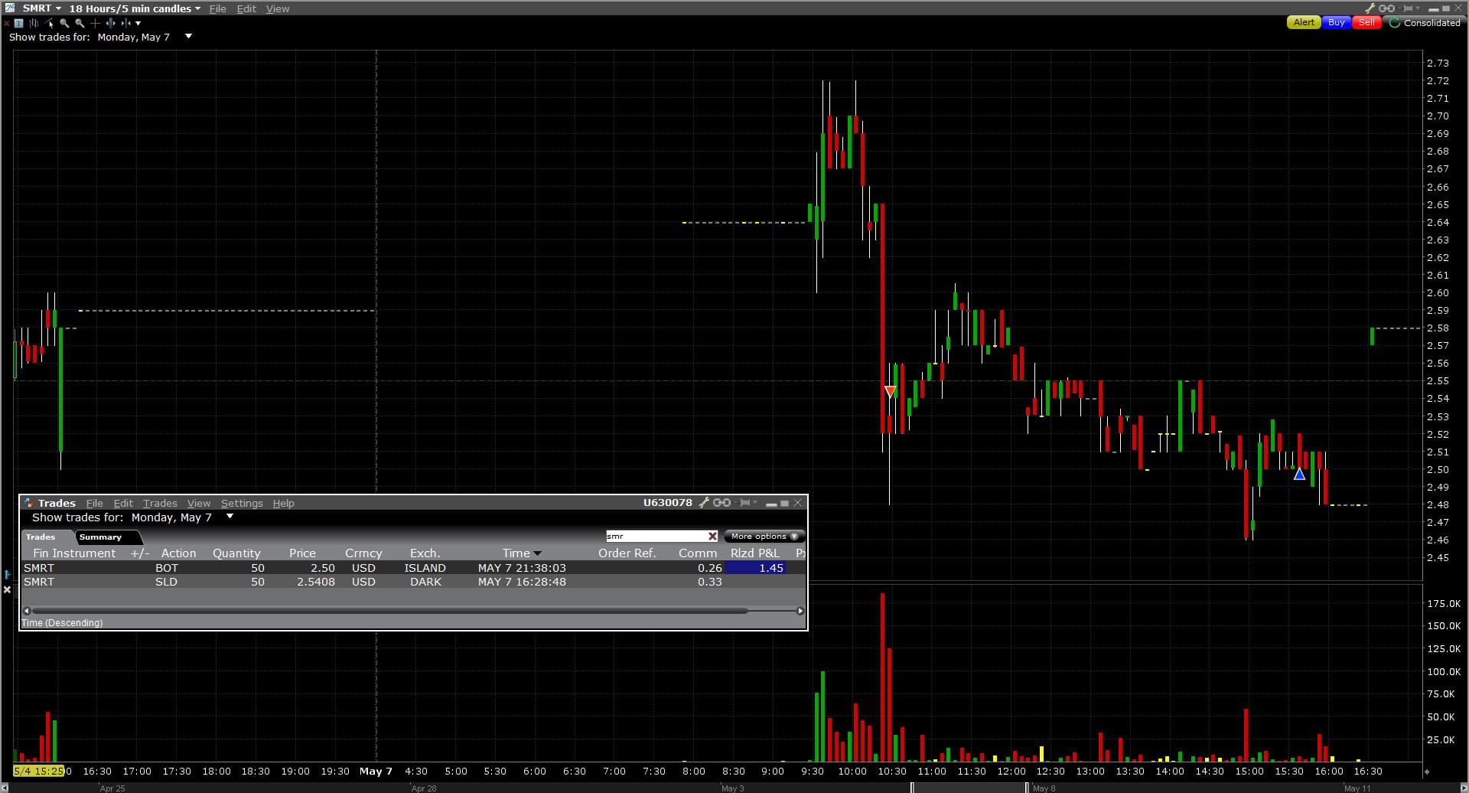Viewport: 1469px width, 793px height.
Task: Click the red sell marker on chart
Action: [x=890, y=391]
